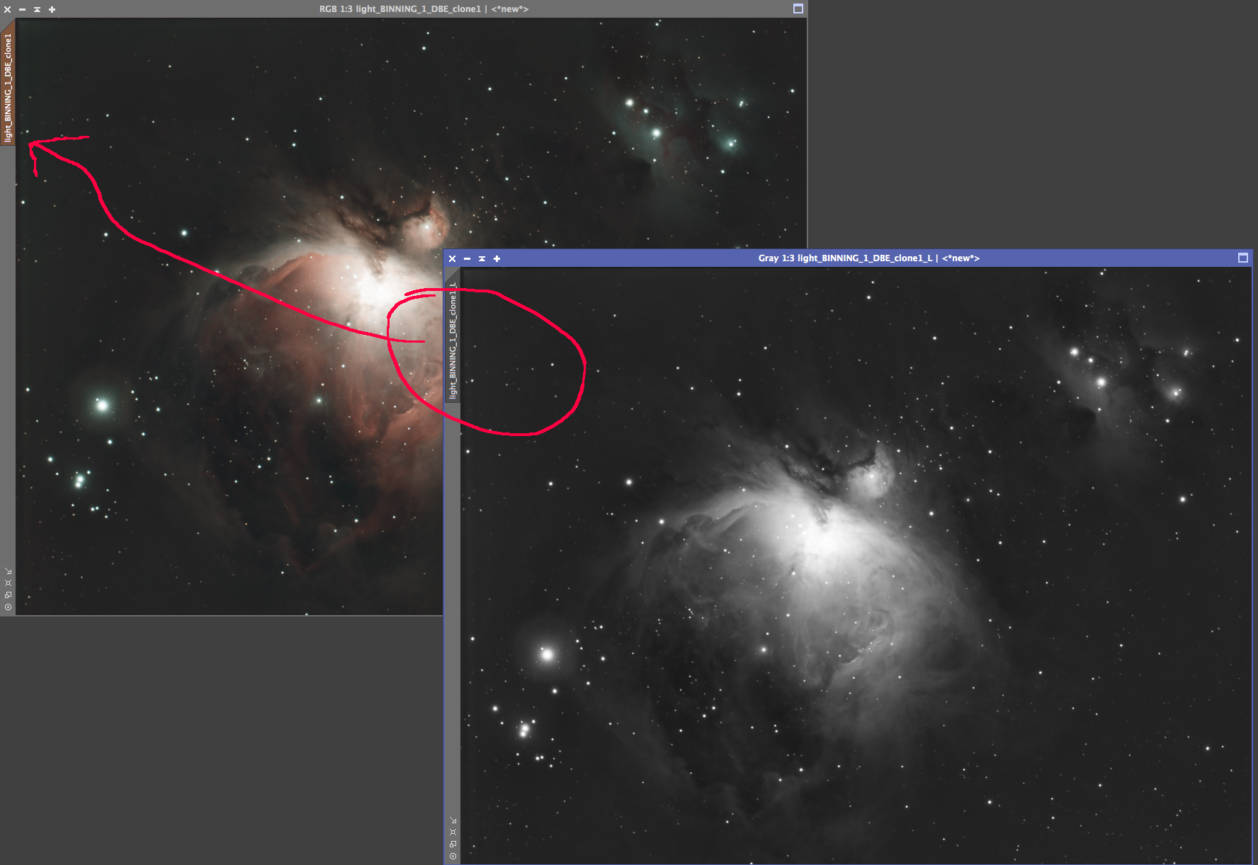
Task: Click the diagonal arrow icon in Gray window
Action: click(453, 820)
